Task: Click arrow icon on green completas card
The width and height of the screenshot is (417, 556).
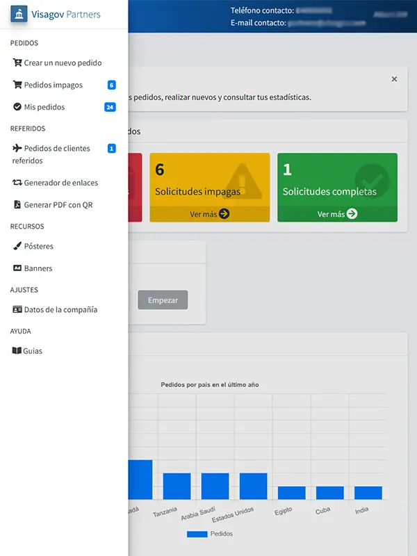Action: click(352, 214)
